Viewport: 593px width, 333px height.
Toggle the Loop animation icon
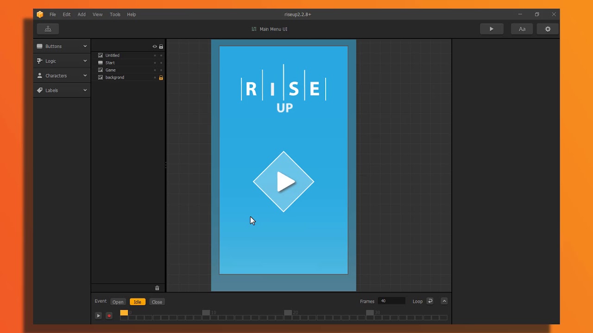click(x=430, y=301)
